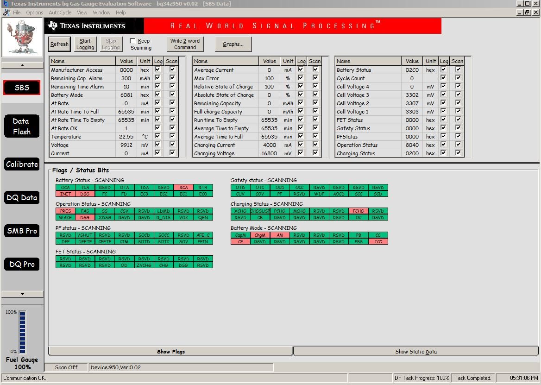Open the View menu
The height and width of the screenshot is (385, 541).
[x=82, y=13]
